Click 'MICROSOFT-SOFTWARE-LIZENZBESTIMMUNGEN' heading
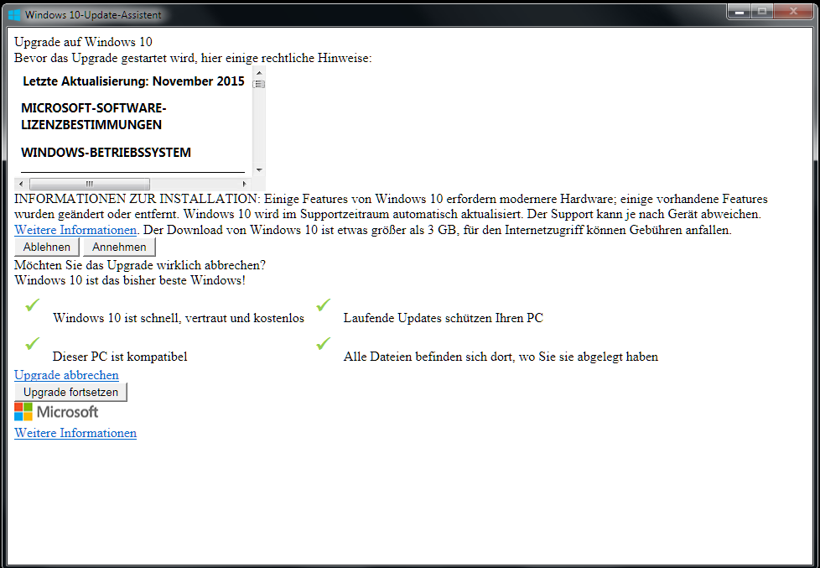 point(94,117)
